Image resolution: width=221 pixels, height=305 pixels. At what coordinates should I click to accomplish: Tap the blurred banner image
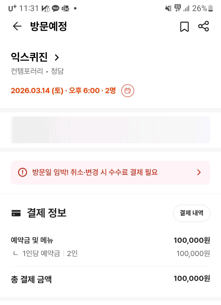(x=110, y=130)
